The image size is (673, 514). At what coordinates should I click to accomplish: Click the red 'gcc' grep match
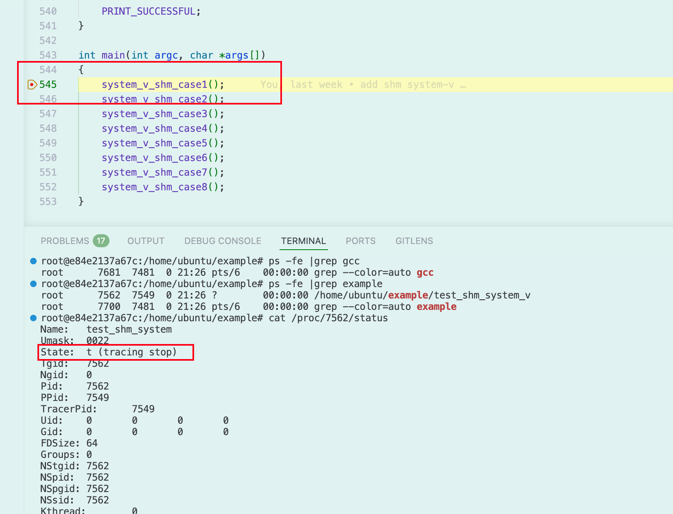(x=425, y=272)
